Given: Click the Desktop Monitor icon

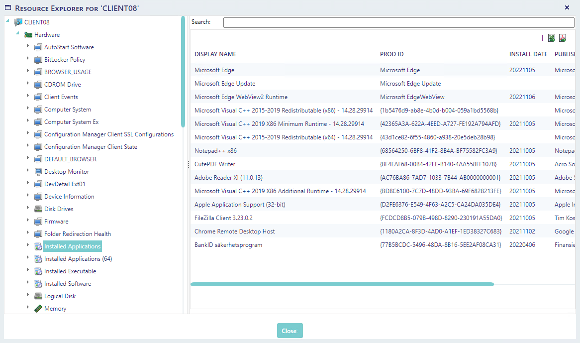Looking at the screenshot, I should click(x=38, y=172).
